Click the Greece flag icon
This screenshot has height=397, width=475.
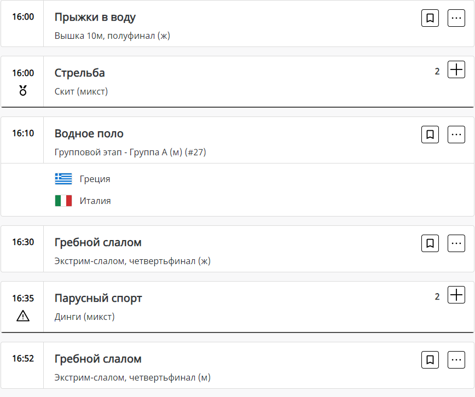pyautogui.click(x=63, y=179)
